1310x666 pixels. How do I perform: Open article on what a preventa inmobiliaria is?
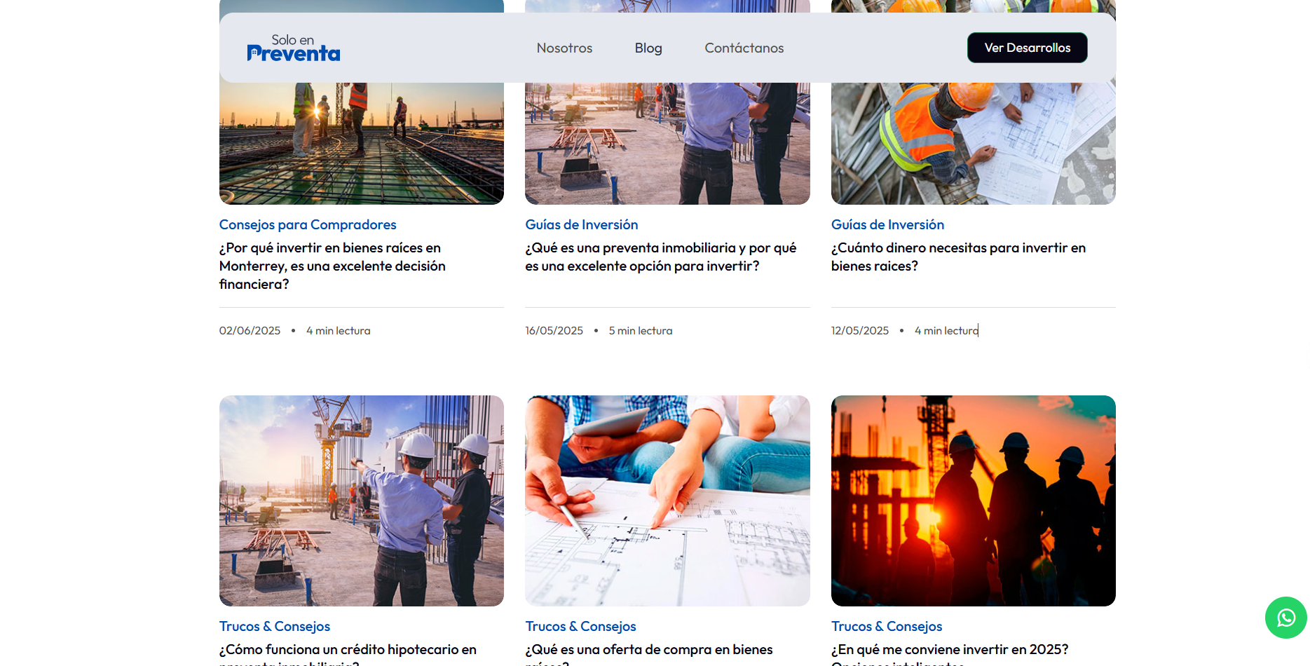(660, 257)
